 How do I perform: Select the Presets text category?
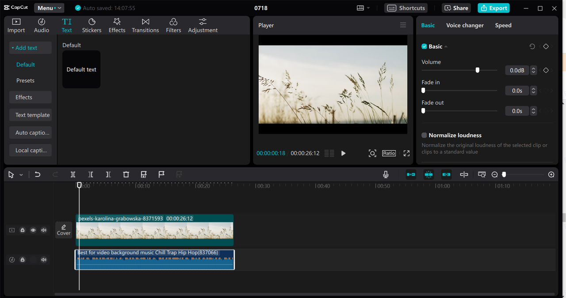pos(25,80)
